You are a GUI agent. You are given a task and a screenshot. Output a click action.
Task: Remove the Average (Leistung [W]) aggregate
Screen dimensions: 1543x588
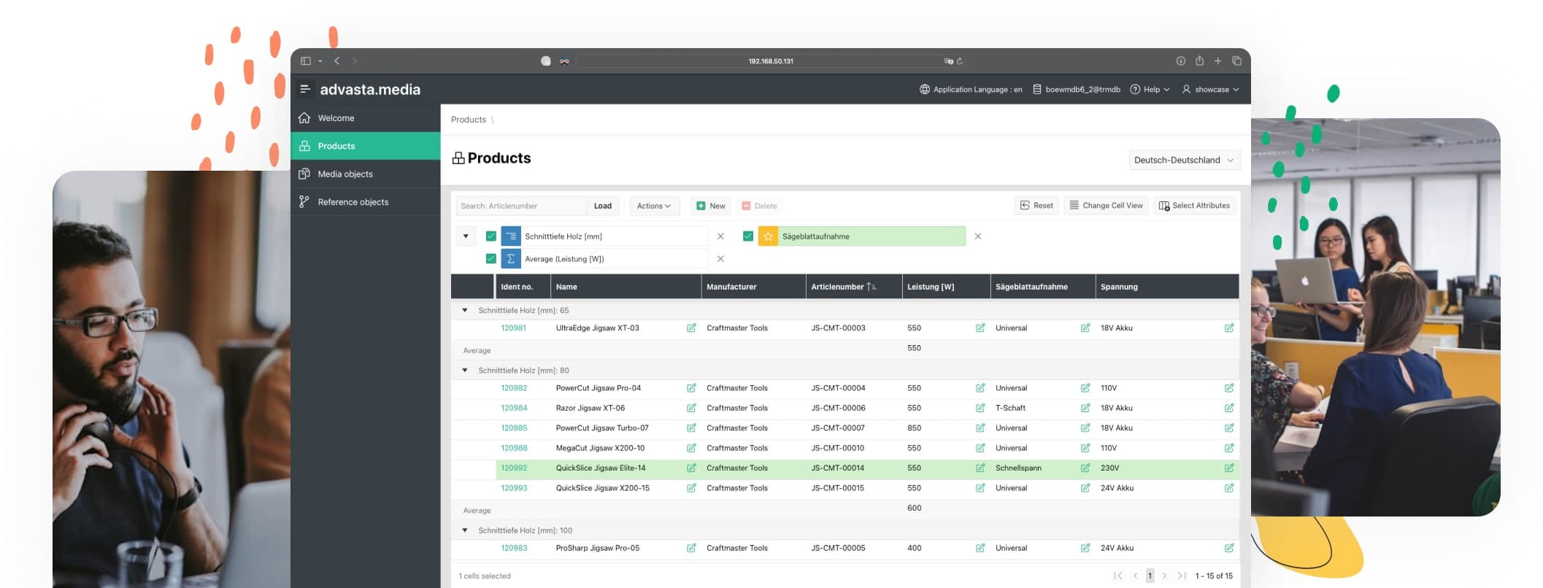coord(720,259)
